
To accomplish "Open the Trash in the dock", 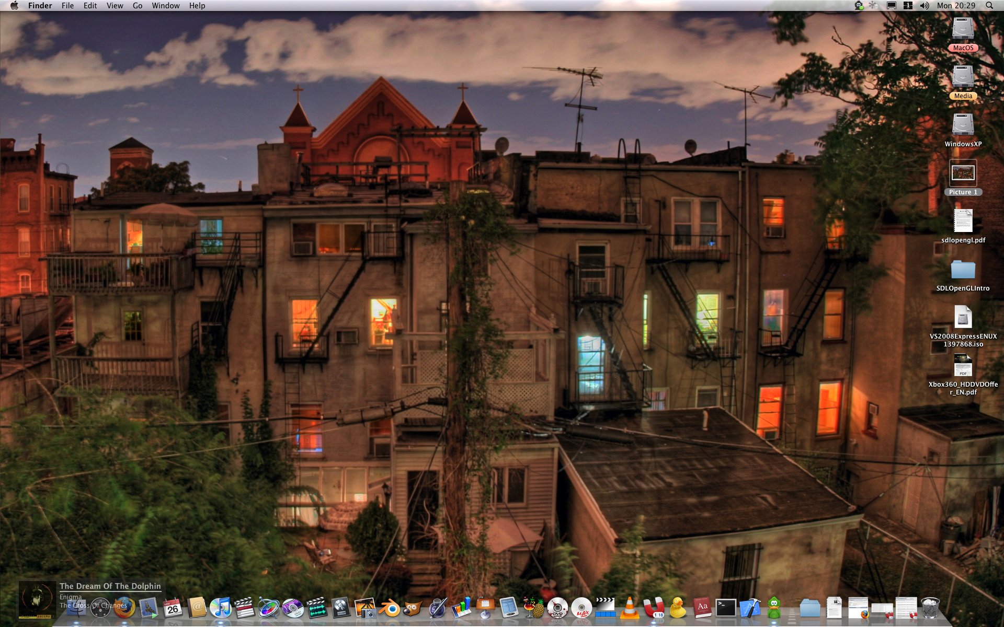I will [930, 608].
